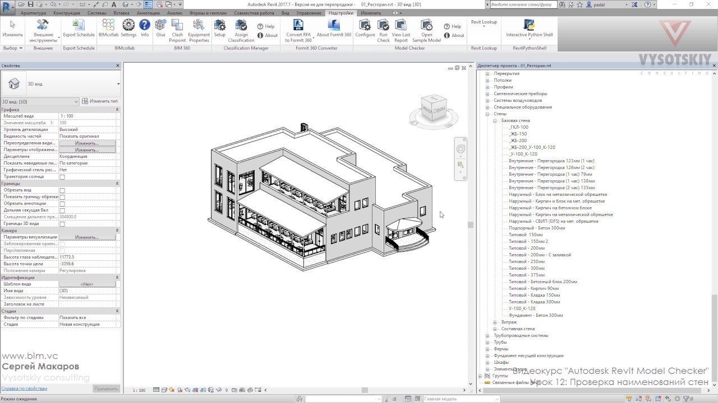Open the 3D вид type selector dropdown
Screen dimensions: 718x403
pyautogui.click(x=118, y=84)
